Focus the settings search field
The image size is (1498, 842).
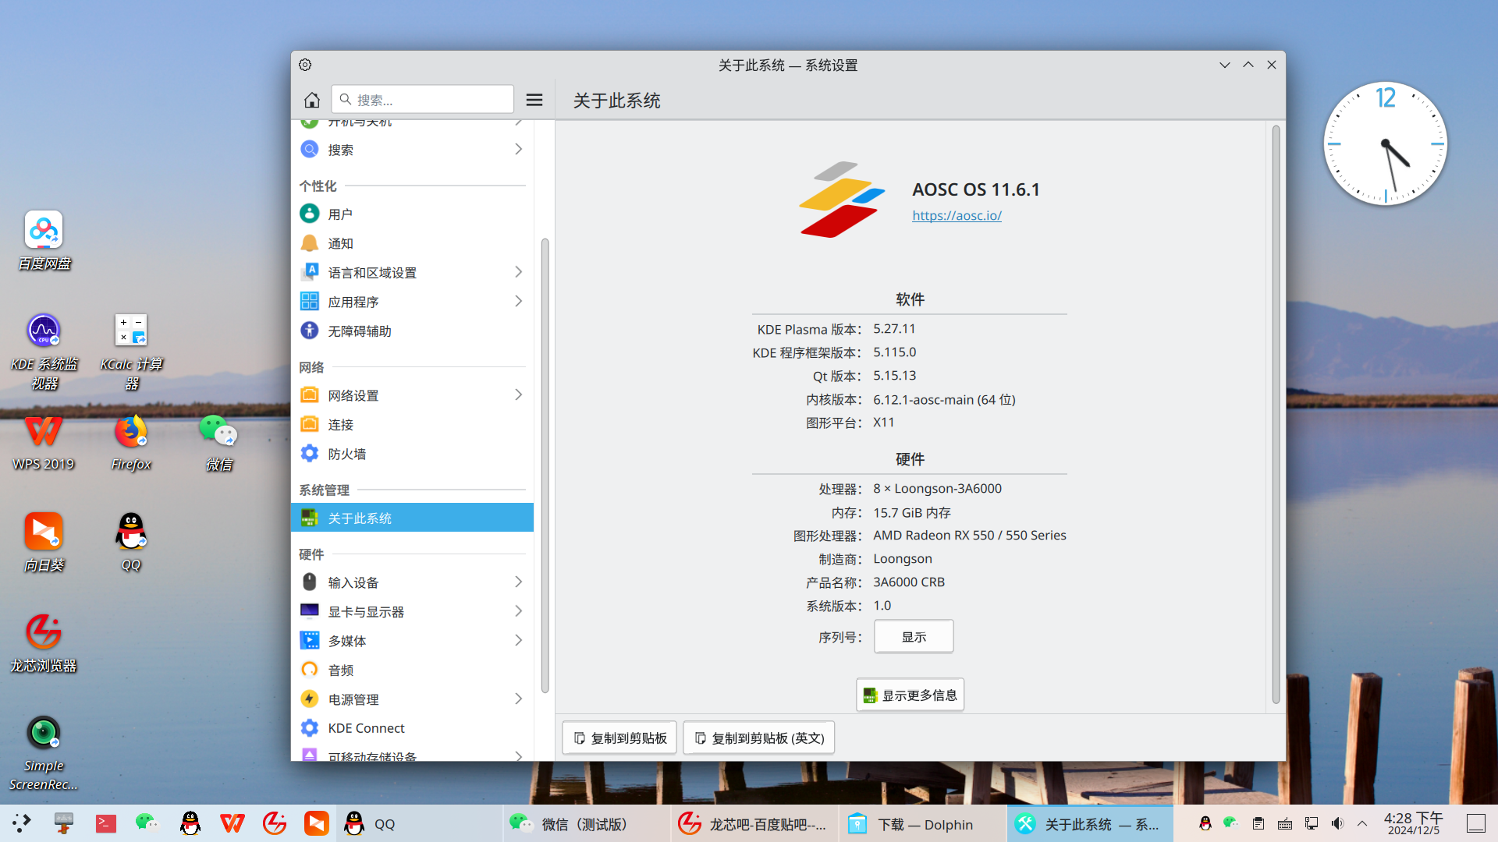pos(422,100)
